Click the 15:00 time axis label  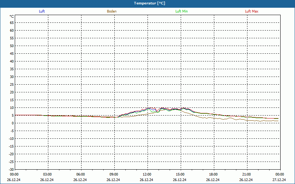[180, 174]
